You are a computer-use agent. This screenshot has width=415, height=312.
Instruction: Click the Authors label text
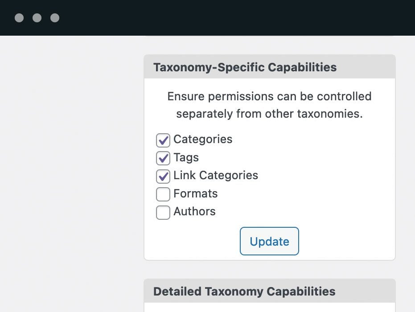[x=194, y=211]
